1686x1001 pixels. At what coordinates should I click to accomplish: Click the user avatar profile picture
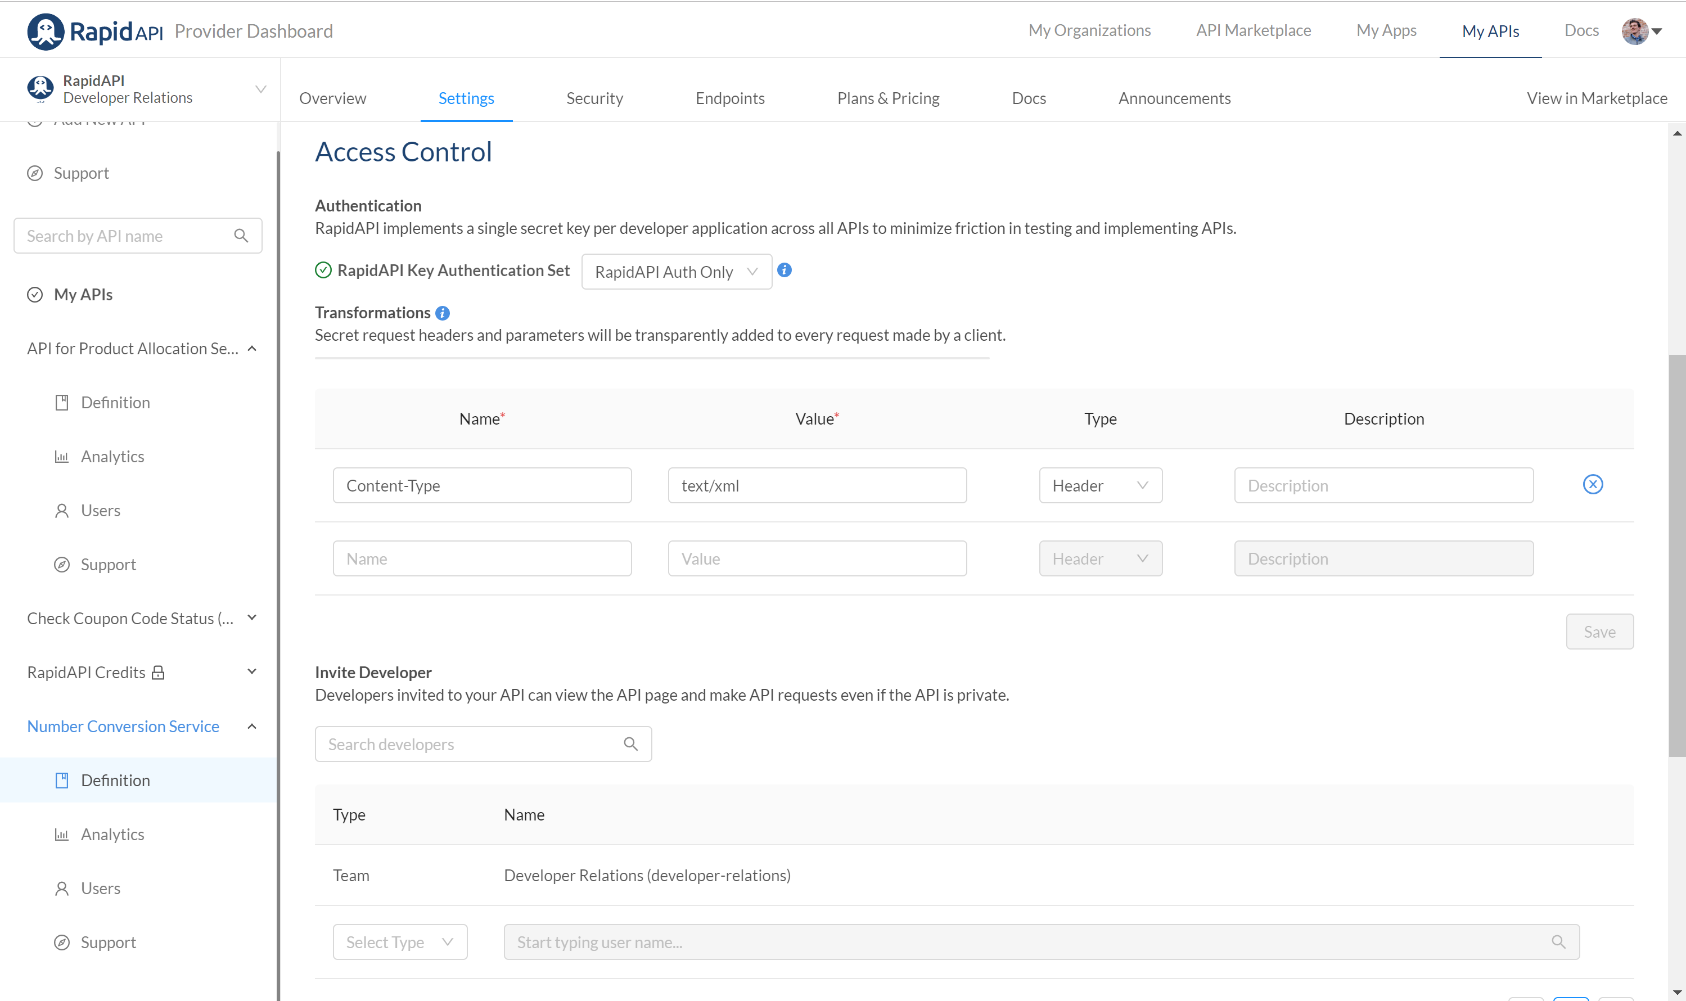pos(1634,31)
